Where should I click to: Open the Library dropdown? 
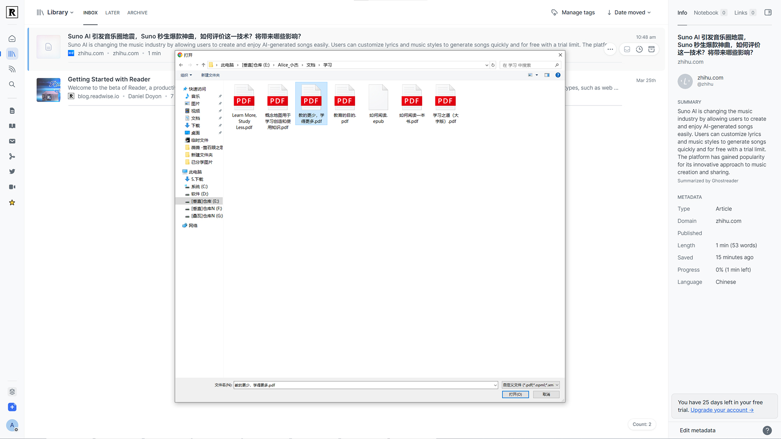pyautogui.click(x=55, y=13)
